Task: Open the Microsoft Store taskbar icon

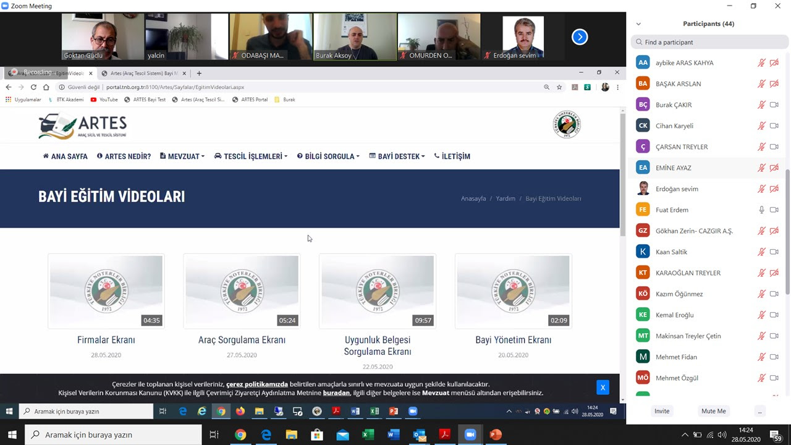Action: (317, 434)
